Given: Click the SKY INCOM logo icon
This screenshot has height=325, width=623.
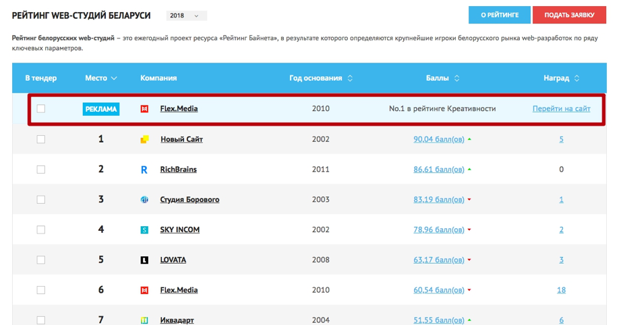Looking at the screenshot, I should [144, 230].
